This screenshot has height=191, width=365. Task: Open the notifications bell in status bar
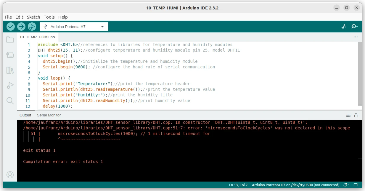pos(346,185)
